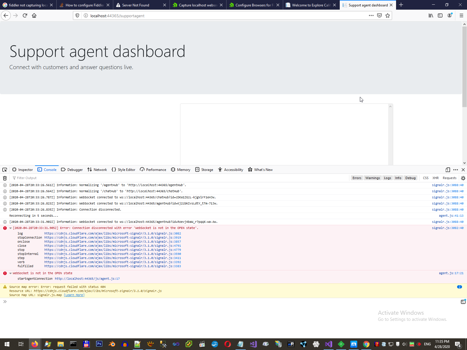The width and height of the screenshot is (467, 350).
Task: Open Google Chrome from the taskbar
Action: pos(366,344)
